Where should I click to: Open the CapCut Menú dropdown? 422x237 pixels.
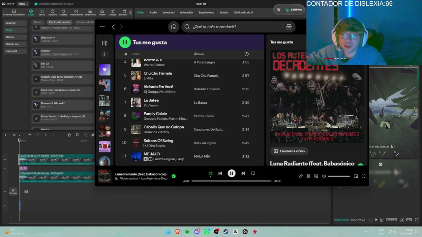(x=23, y=4)
